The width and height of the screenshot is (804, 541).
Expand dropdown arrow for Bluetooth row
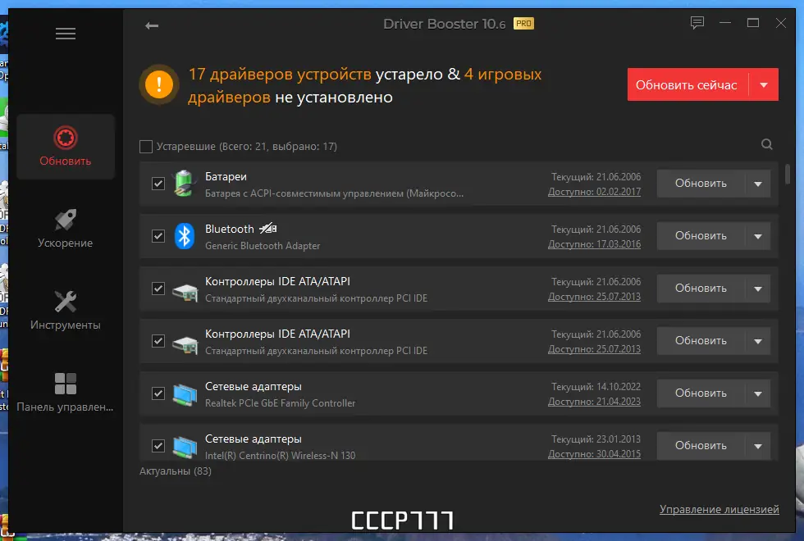pyautogui.click(x=758, y=236)
